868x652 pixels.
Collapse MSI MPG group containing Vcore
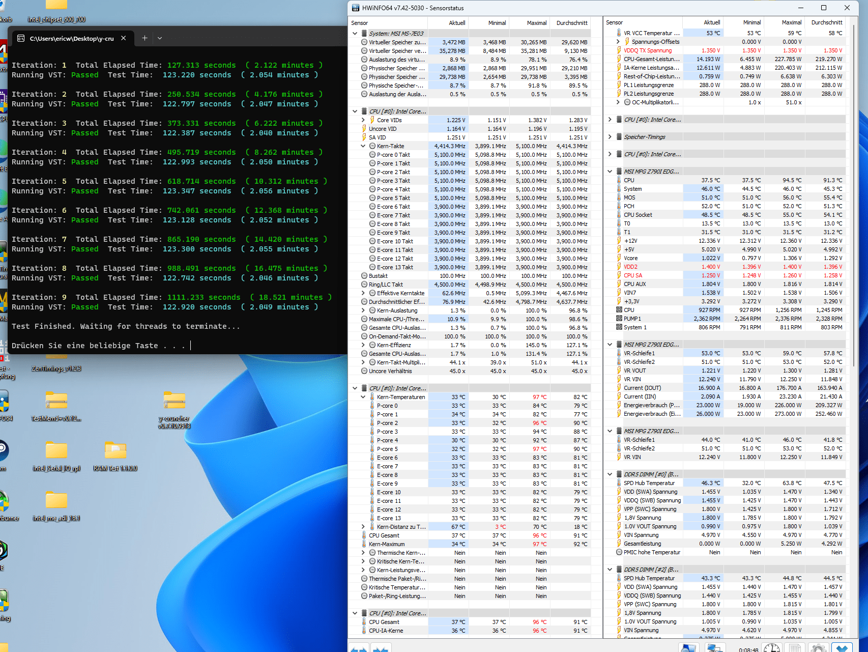[610, 172]
